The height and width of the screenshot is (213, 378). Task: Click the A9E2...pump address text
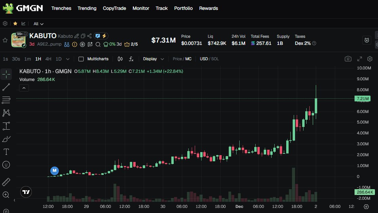coord(49,44)
